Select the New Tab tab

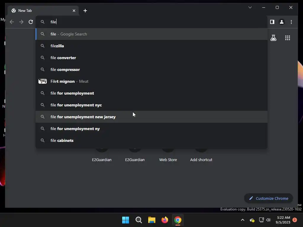43,11
